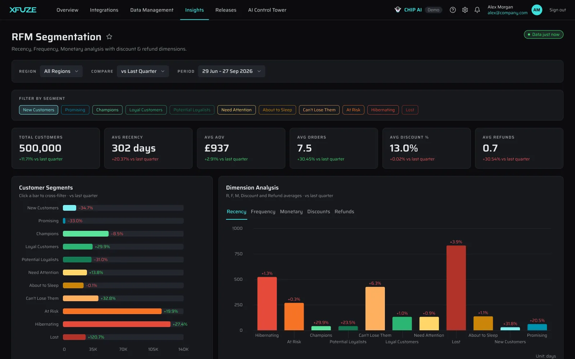Screen dimensions: 575x359
Task: Click the Champions bar in Customer Segments
Action: tap(86, 234)
